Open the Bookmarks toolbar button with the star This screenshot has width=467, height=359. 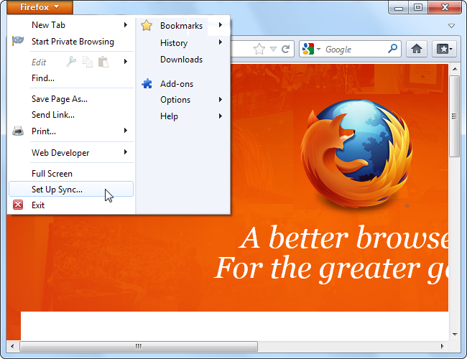coord(442,50)
